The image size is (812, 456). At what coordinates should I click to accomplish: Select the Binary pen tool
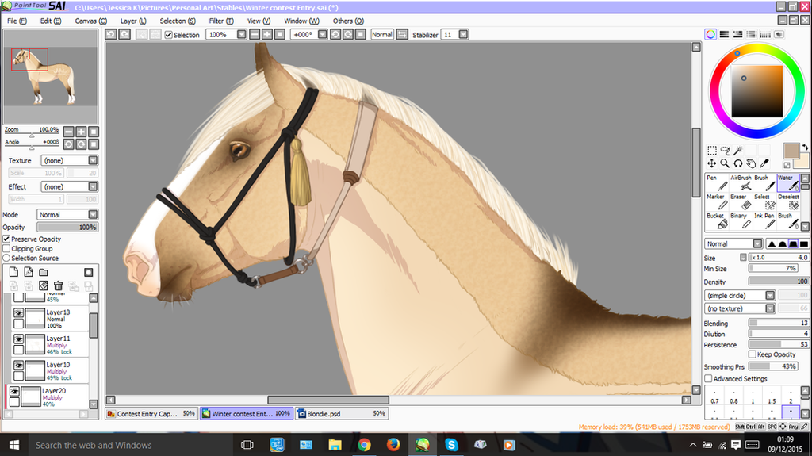click(741, 220)
